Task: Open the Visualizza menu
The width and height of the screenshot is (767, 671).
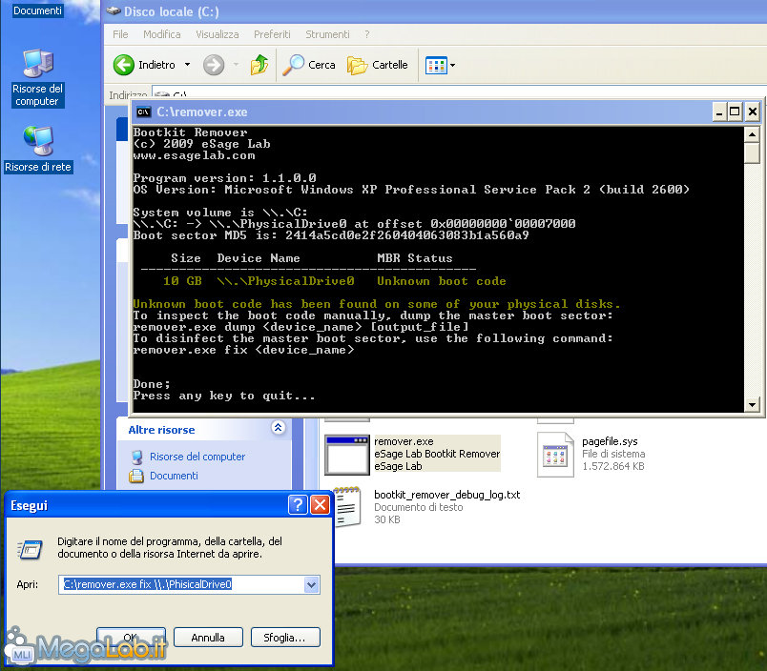Action: [x=217, y=34]
